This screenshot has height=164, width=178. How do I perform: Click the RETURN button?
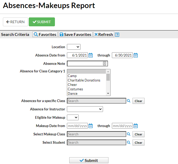[15, 22]
